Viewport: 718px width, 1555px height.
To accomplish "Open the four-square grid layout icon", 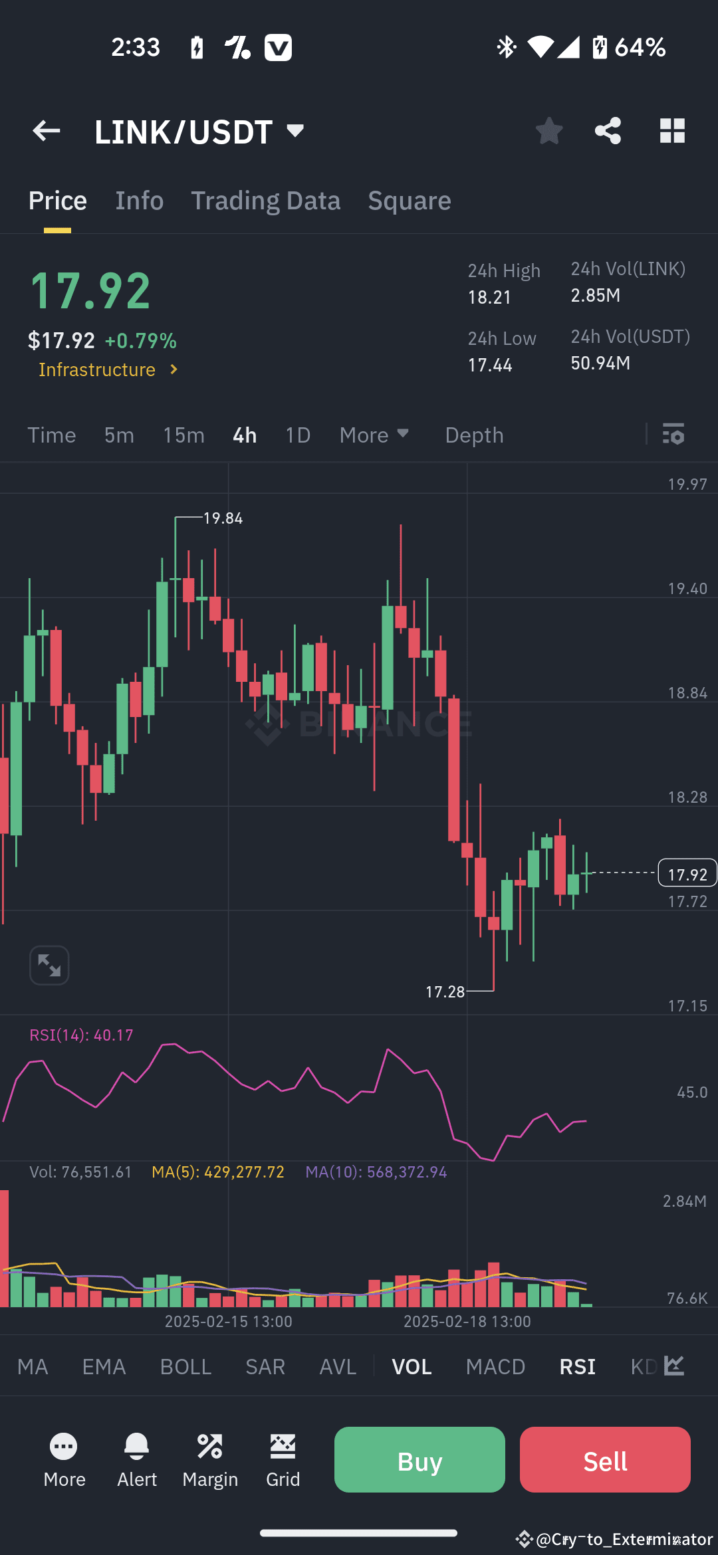I will click(x=672, y=131).
